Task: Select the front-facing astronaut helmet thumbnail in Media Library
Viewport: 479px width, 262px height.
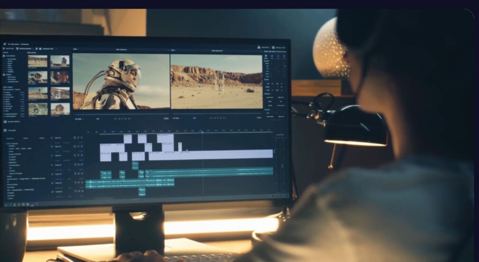Action: 37,77
